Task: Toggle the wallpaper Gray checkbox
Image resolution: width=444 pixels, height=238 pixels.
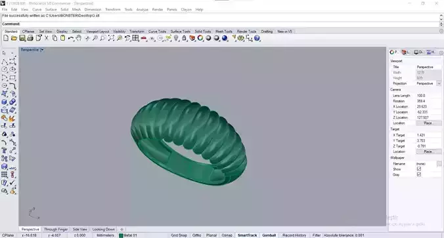Action: [419, 174]
